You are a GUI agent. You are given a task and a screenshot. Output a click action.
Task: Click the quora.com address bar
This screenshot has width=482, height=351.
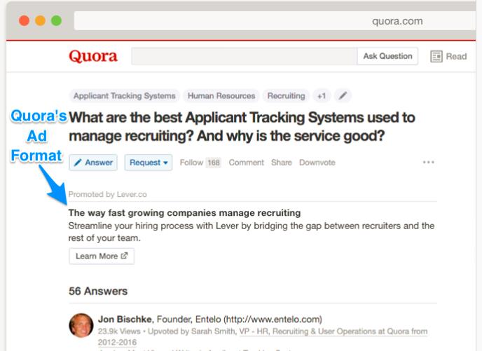point(275,21)
